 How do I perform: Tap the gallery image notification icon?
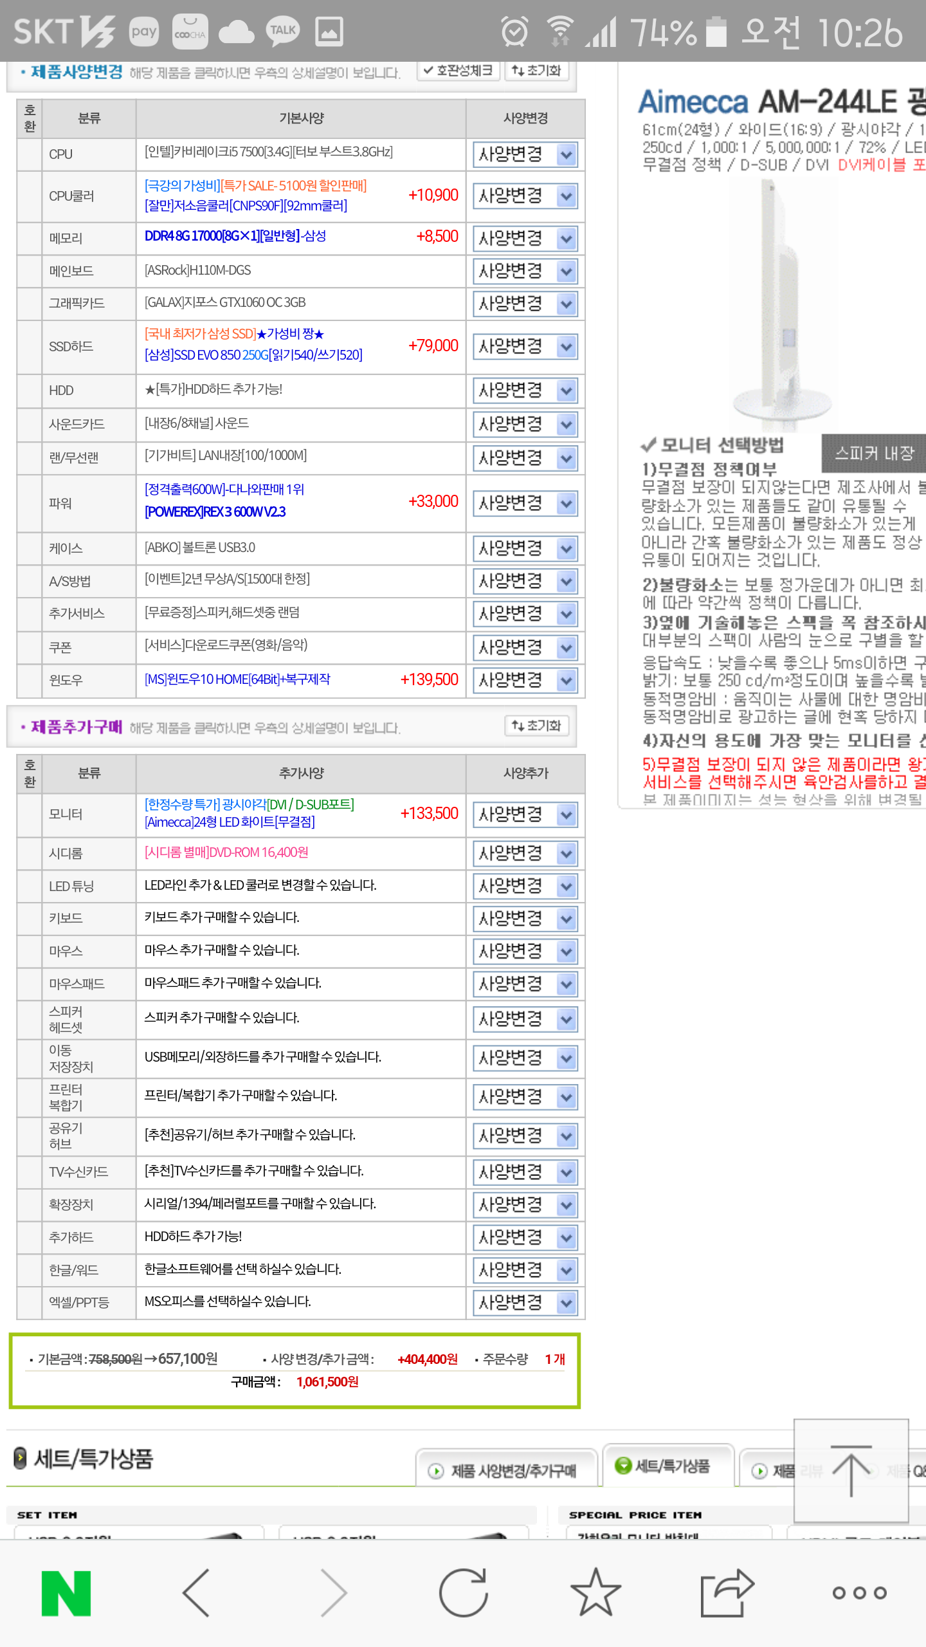click(329, 31)
